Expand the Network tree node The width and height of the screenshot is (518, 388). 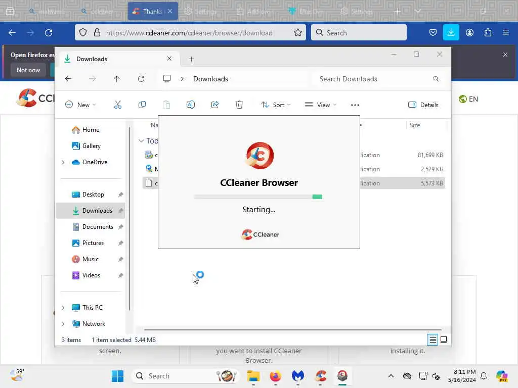point(63,324)
